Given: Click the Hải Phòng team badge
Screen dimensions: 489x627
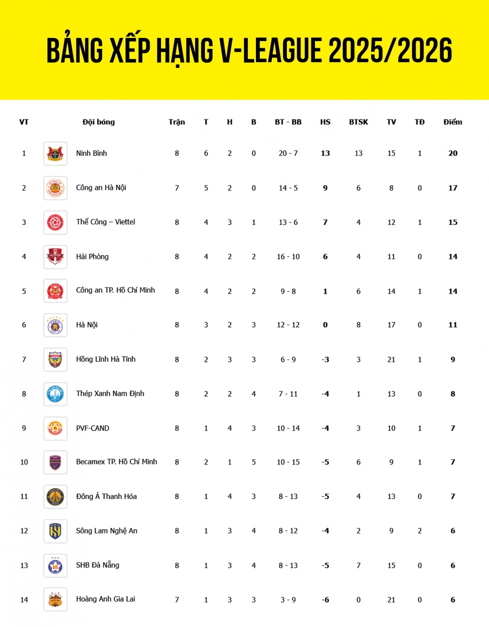Looking at the screenshot, I should point(55,257).
